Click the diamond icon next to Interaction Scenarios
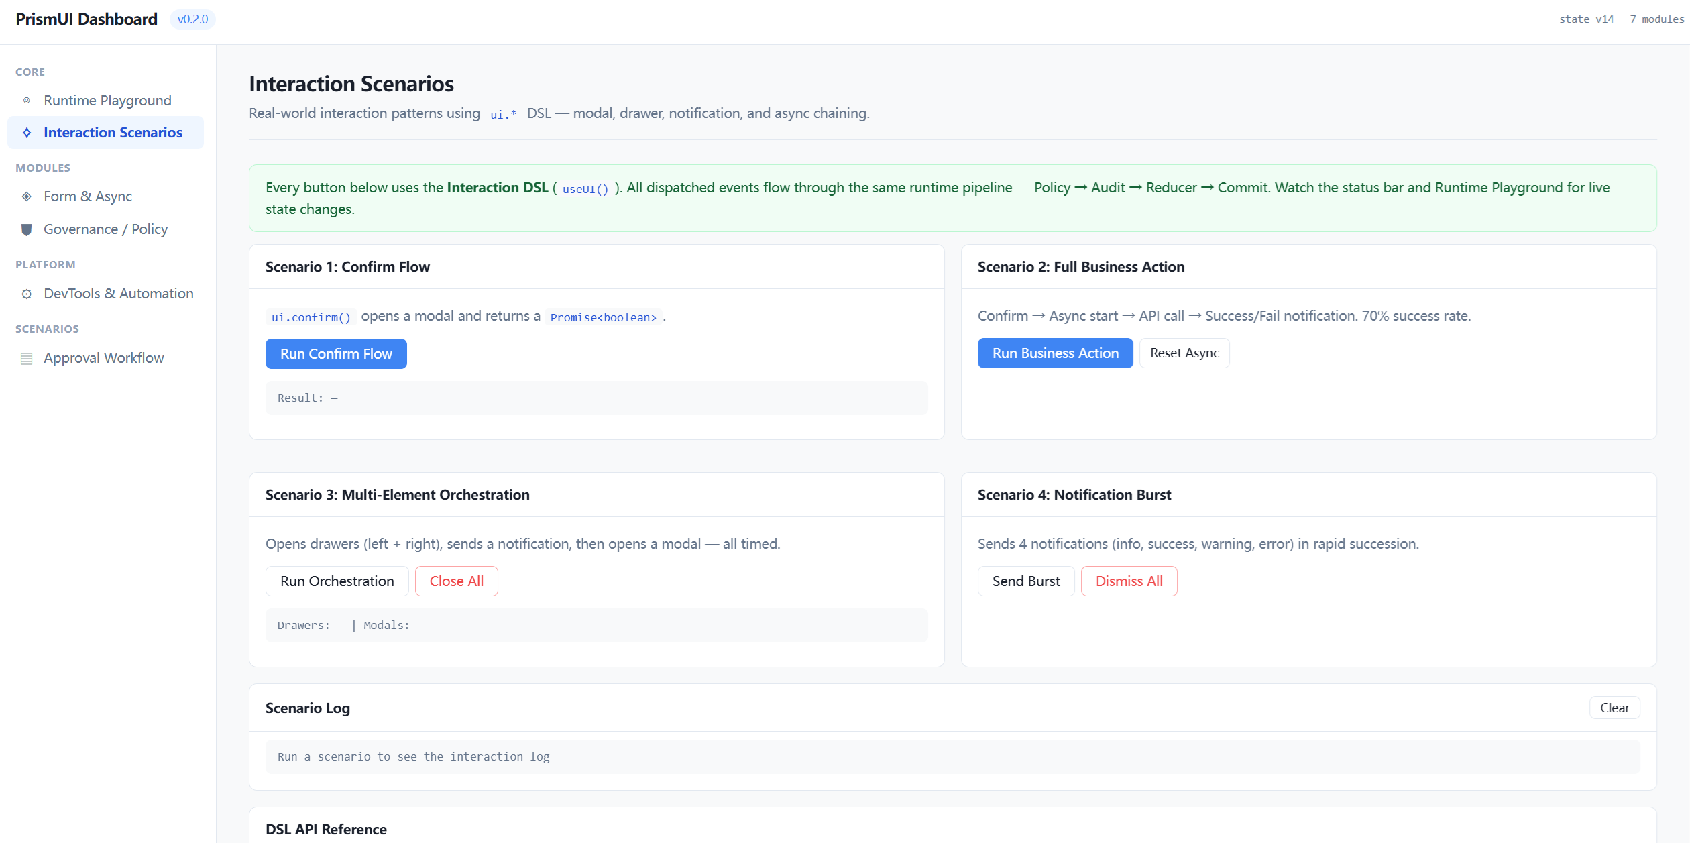The width and height of the screenshot is (1690, 843). point(27,132)
